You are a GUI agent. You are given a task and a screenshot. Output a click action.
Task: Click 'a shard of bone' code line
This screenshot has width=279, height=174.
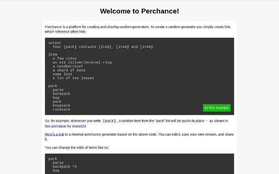point(69,70)
